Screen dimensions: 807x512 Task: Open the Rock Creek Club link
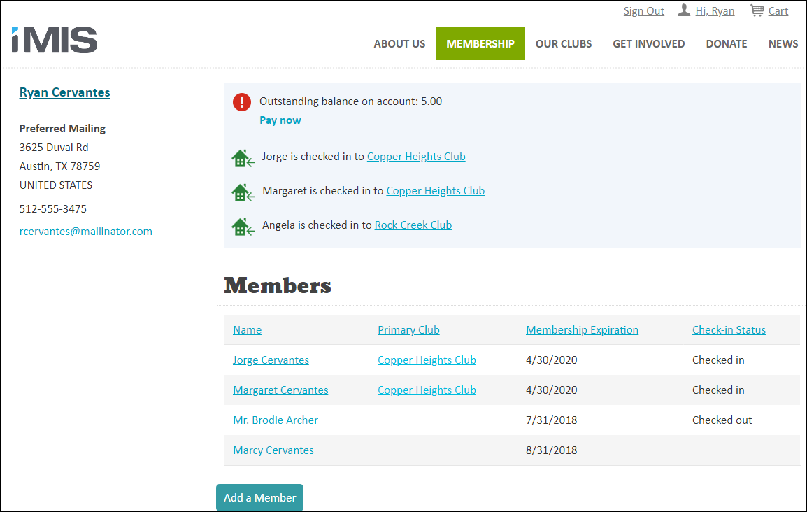(413, 225)
